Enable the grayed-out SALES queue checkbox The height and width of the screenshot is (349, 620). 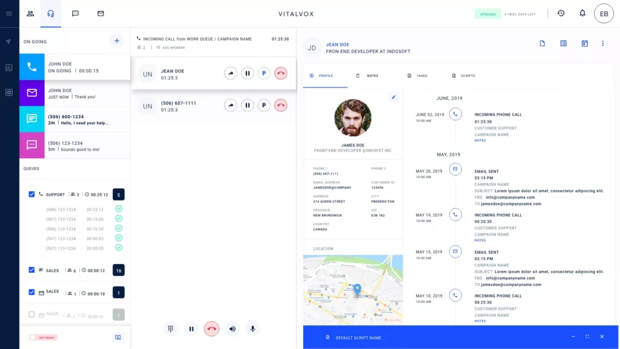click(x=30, y=314)
